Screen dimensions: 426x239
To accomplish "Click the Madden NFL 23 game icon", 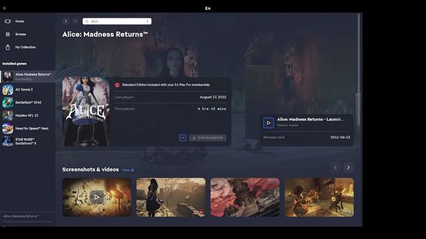I will click(x=7, y=116).
